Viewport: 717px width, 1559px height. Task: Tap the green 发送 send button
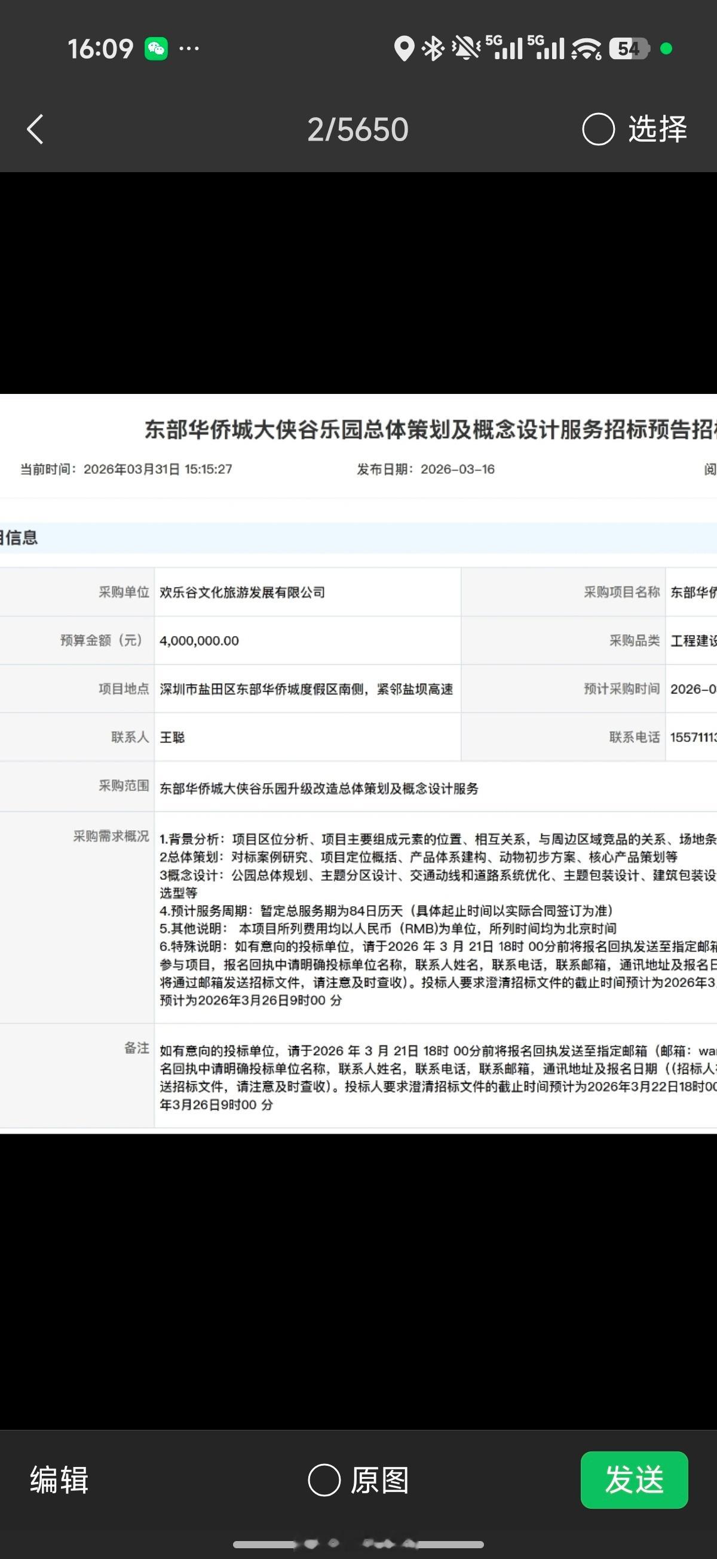click(x=634, y=1479)
